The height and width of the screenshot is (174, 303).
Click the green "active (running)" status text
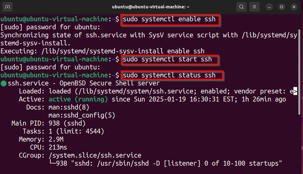click(78, 99)
